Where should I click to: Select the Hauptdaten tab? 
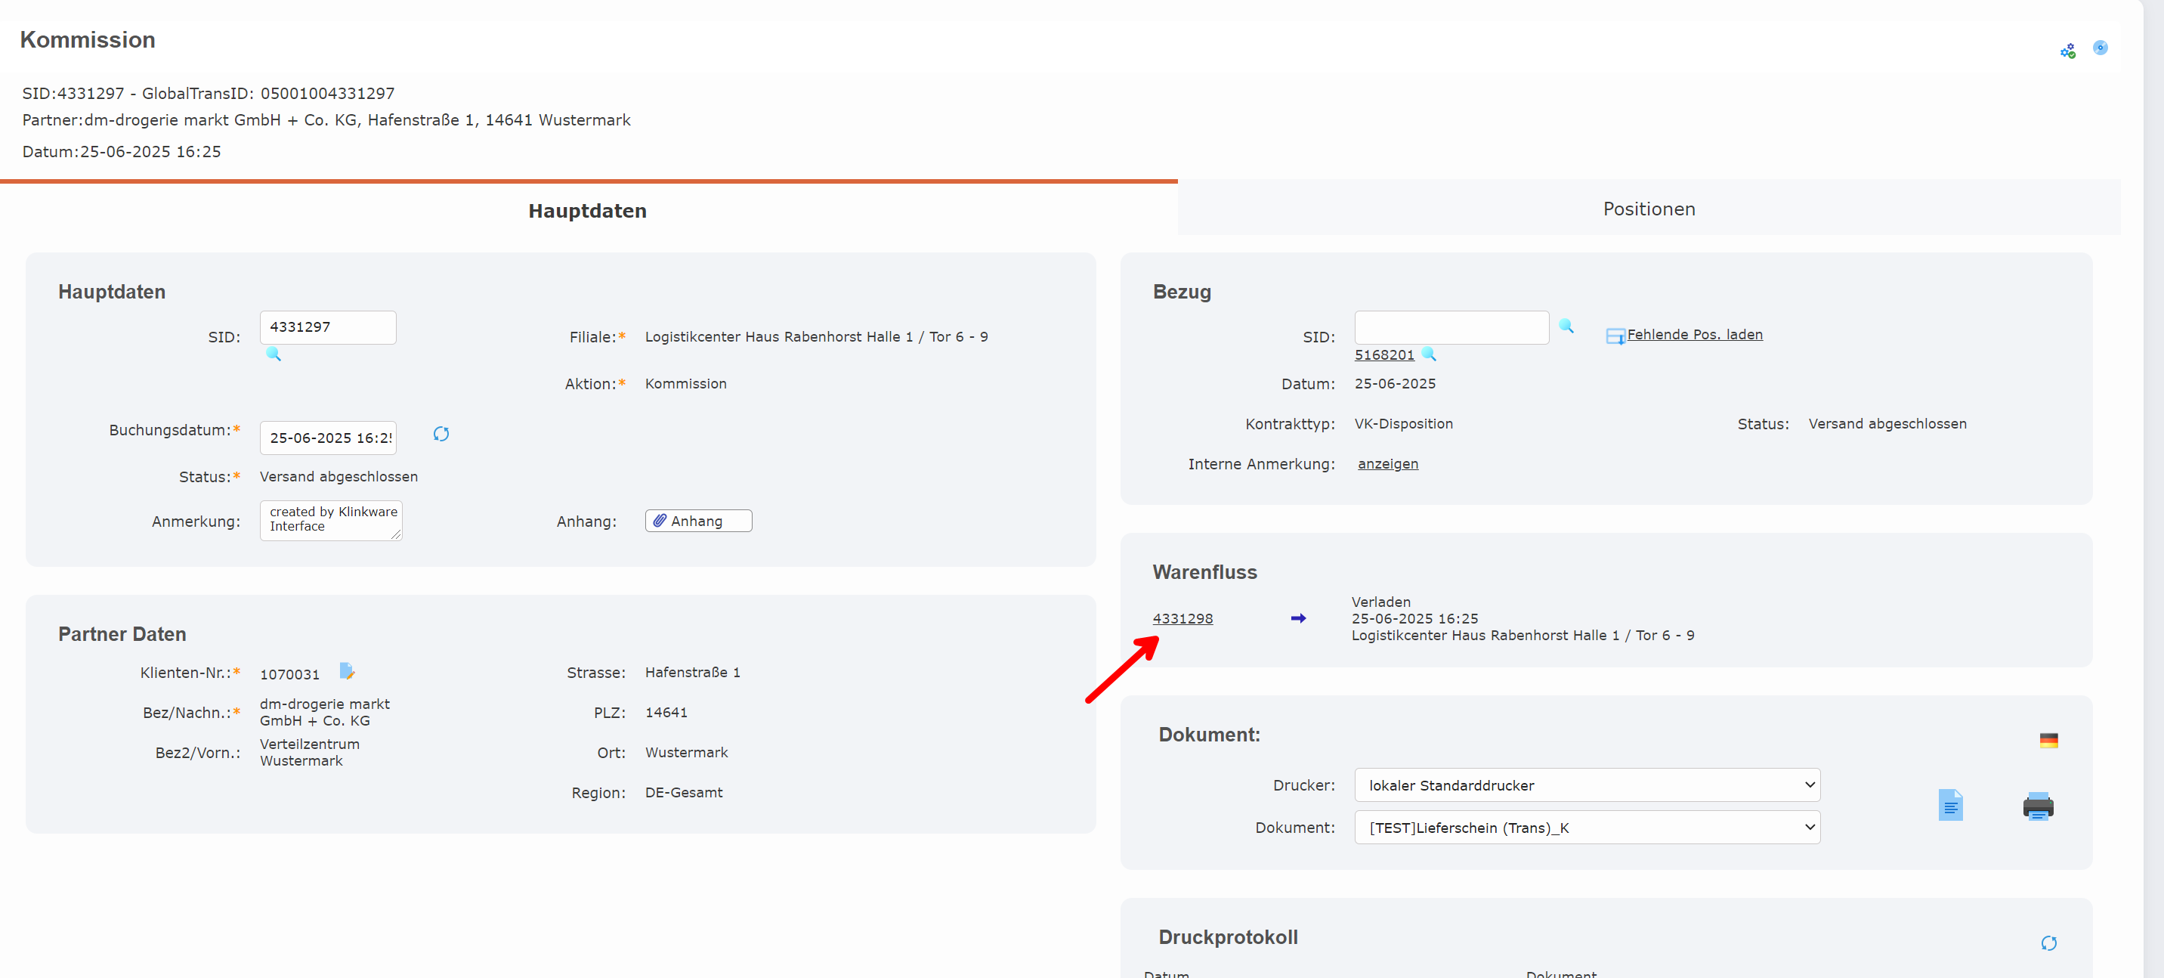(x=587, y=210)
